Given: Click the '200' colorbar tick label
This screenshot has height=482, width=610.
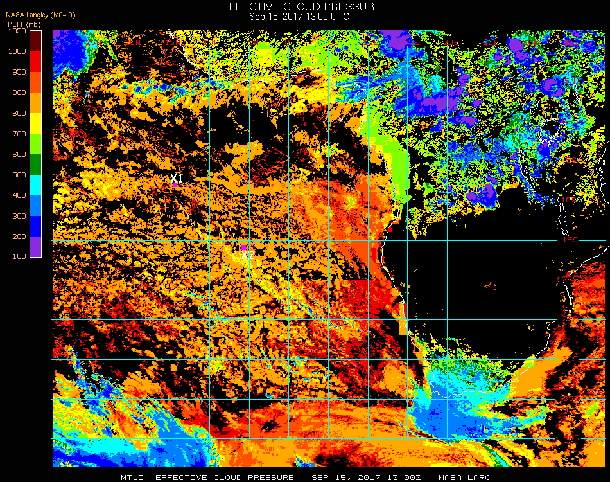Looking at the screenshot, I should [19, 237].
